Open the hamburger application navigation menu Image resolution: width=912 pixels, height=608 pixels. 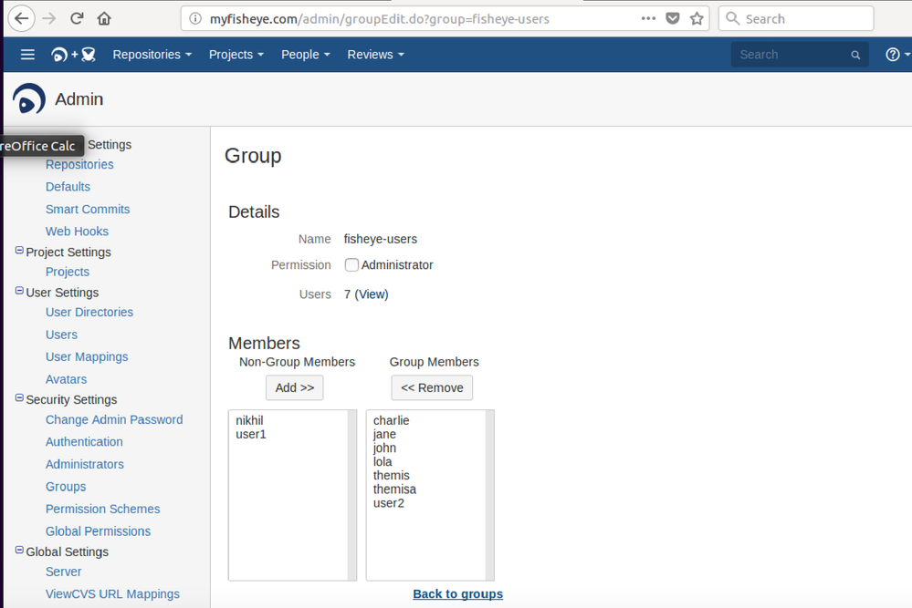pos(27,55)
